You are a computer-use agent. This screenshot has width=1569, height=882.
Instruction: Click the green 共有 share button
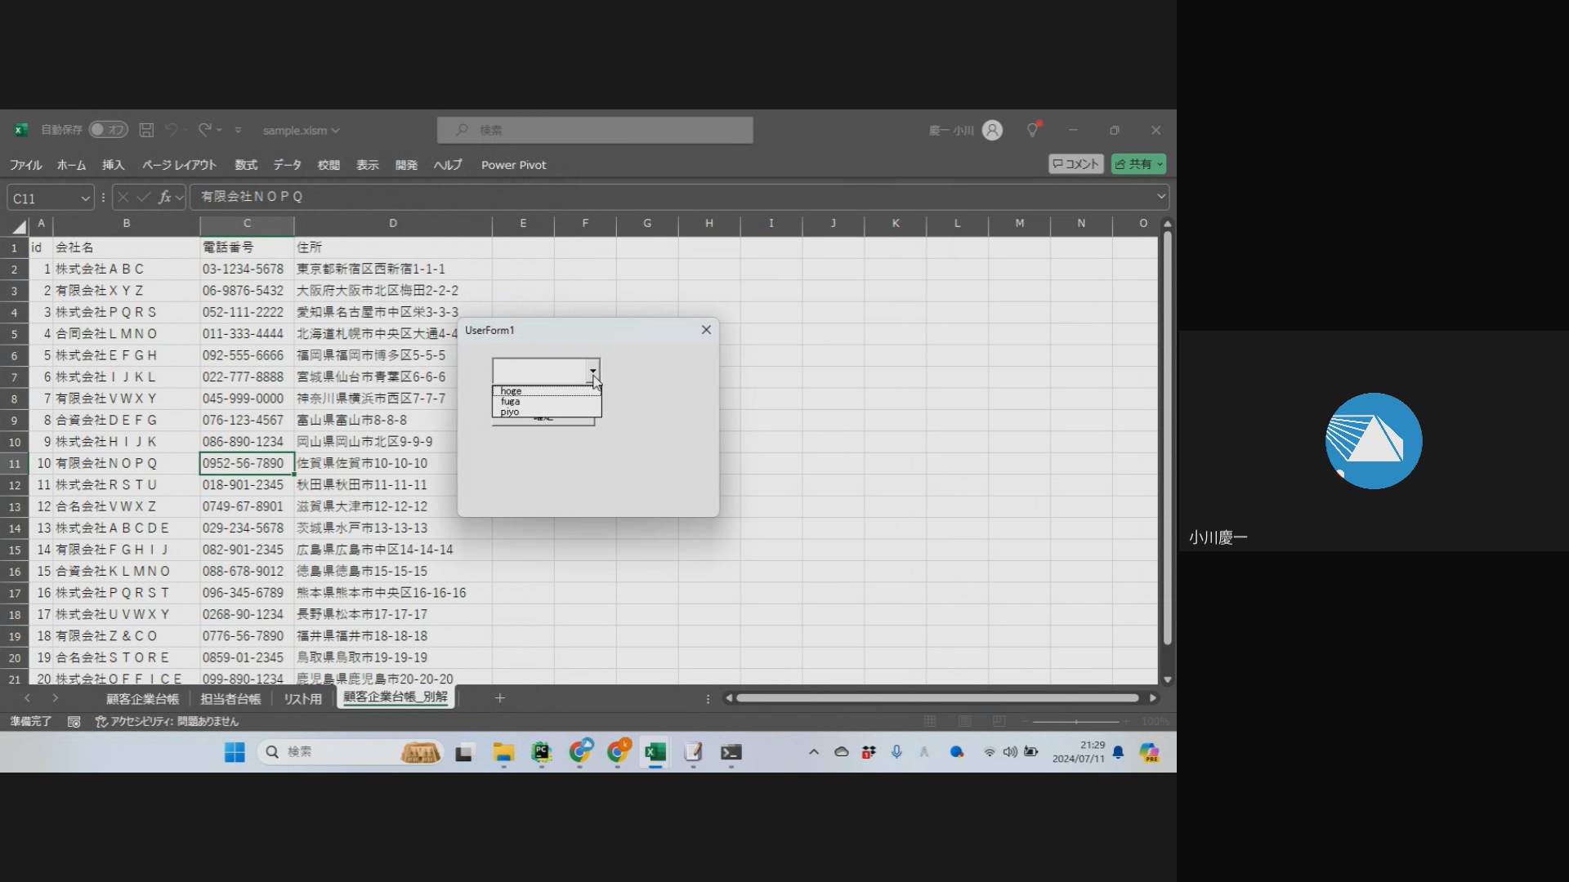click(1138, 164)
